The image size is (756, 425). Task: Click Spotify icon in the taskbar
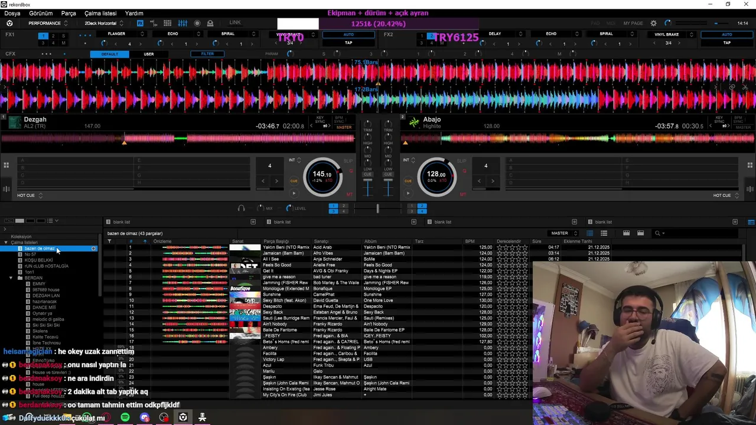tap(125, 417)
